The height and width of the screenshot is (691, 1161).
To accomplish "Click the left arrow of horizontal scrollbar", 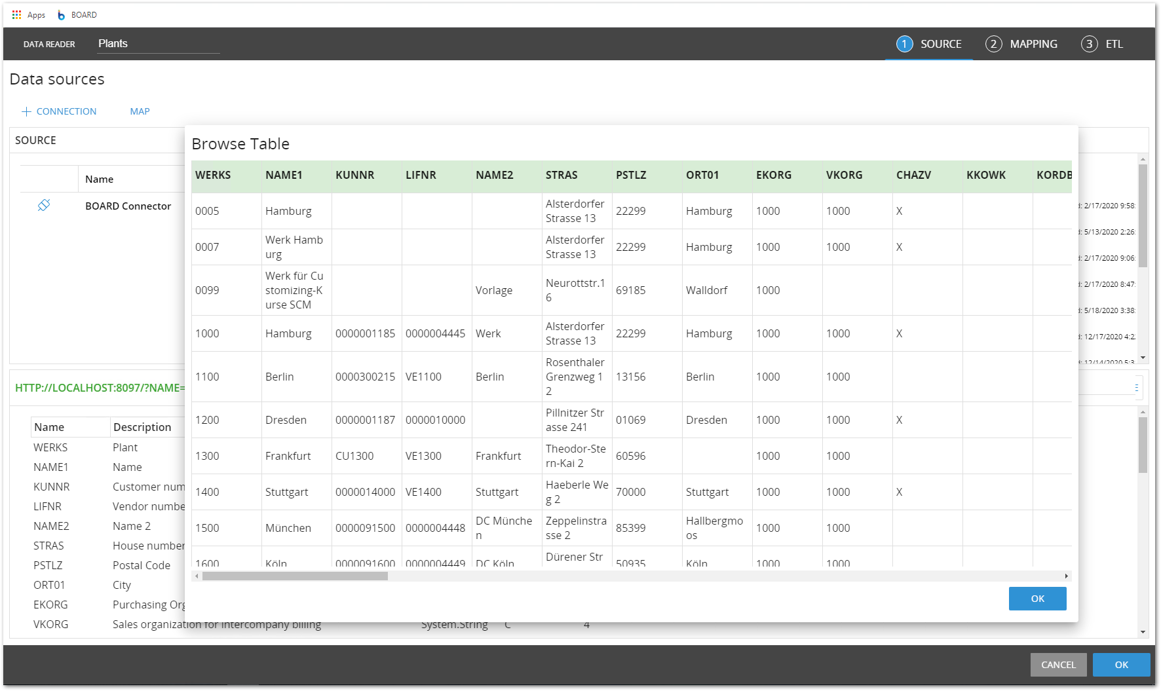I will [196, 576].
